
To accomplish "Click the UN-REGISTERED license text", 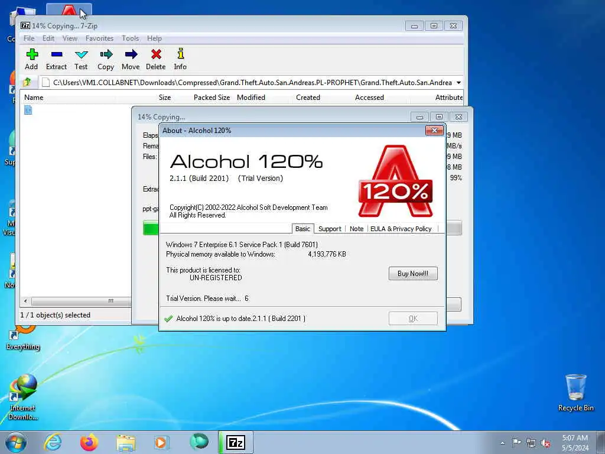I will [216, 278].
